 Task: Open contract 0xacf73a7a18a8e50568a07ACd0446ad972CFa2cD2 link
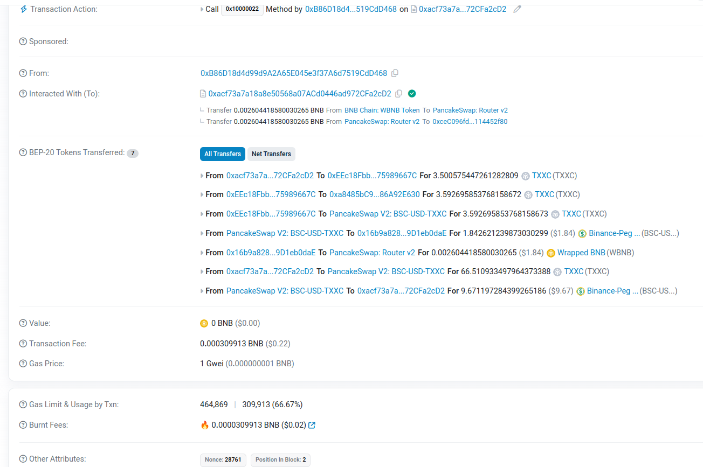pos(300,94)
